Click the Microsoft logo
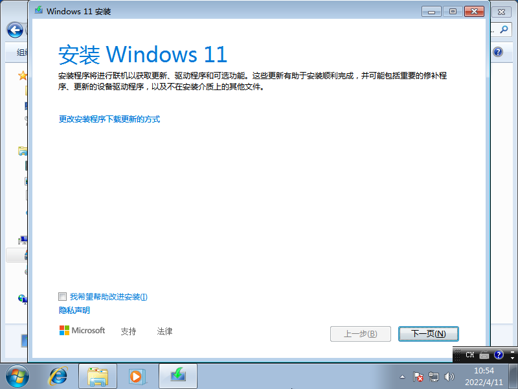Viewport: 518px width, 389px height. tap(82, 331)
